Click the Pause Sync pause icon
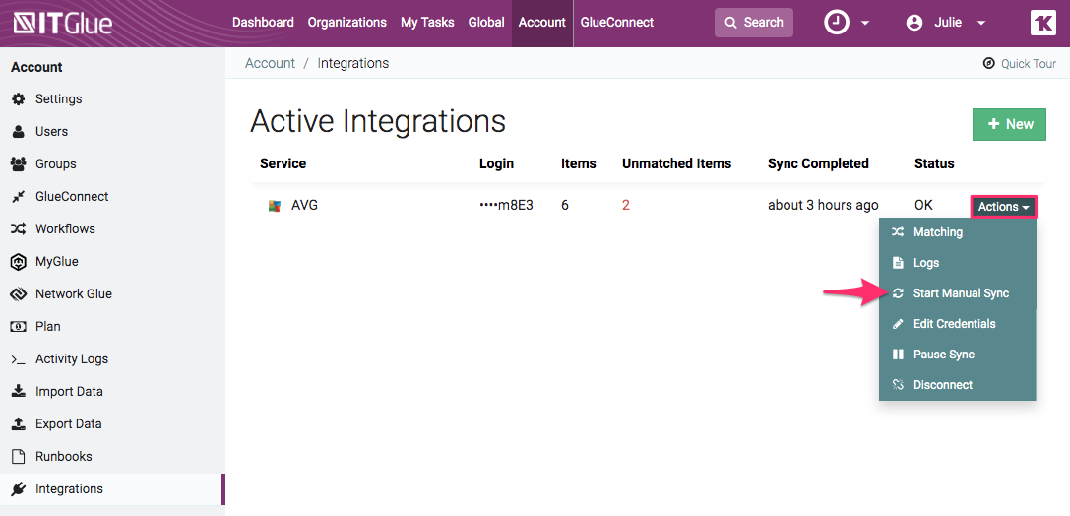 click(898, 355)
